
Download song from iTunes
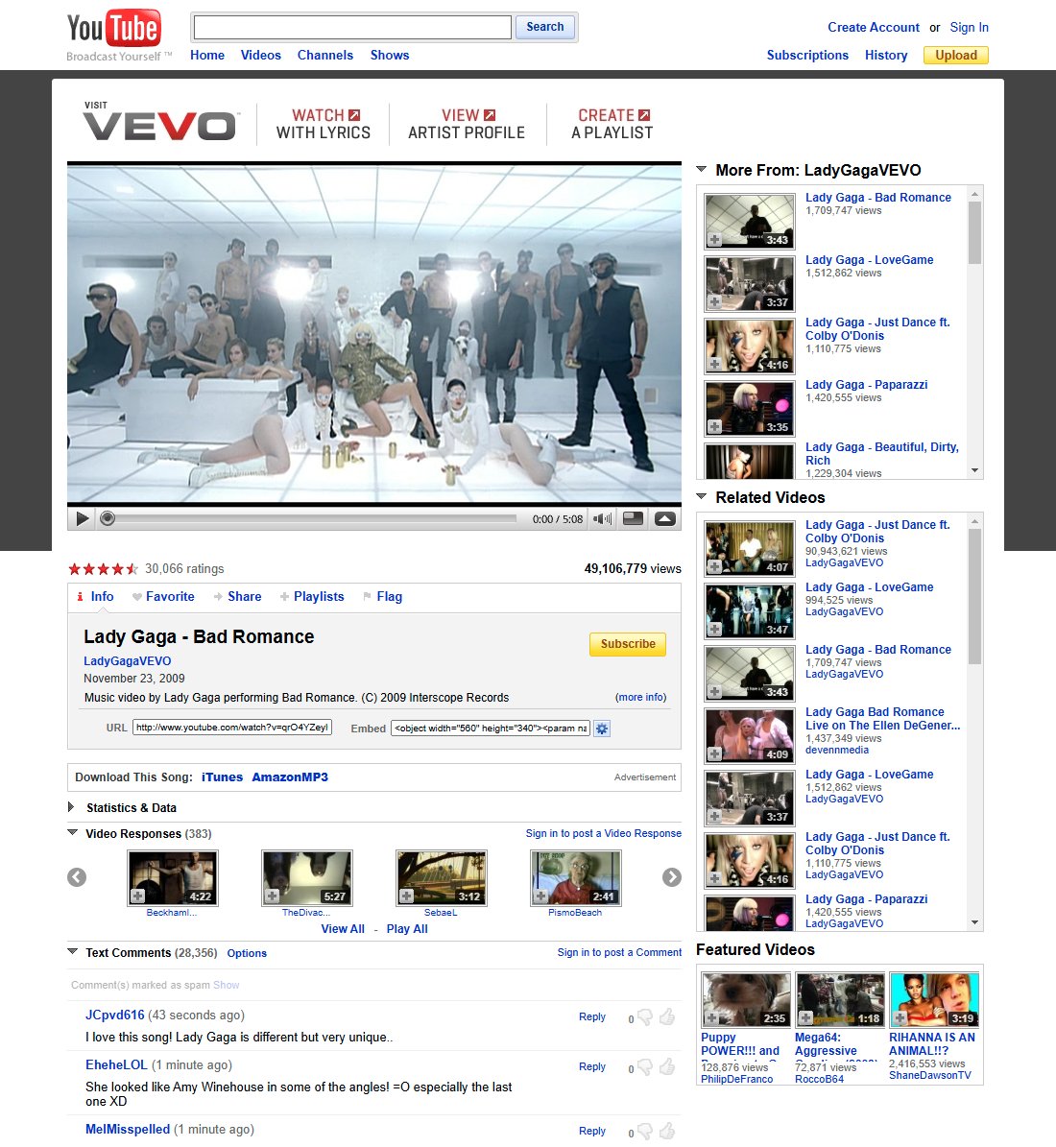[222, 777]
